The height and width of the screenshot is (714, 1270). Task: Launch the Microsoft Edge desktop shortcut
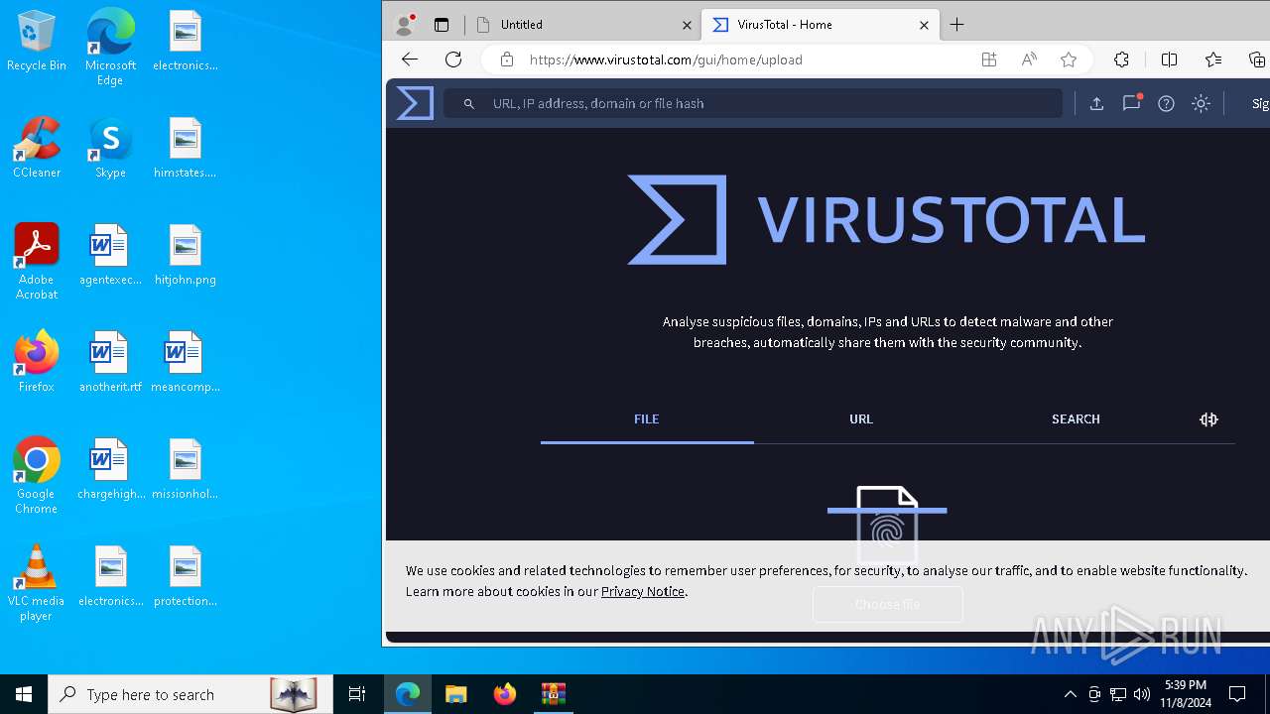click(x=110, y=47)
